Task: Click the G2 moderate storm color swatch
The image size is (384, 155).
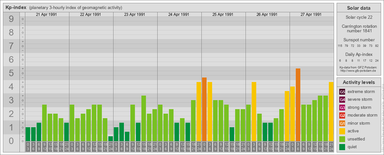Action: (342, 115)
